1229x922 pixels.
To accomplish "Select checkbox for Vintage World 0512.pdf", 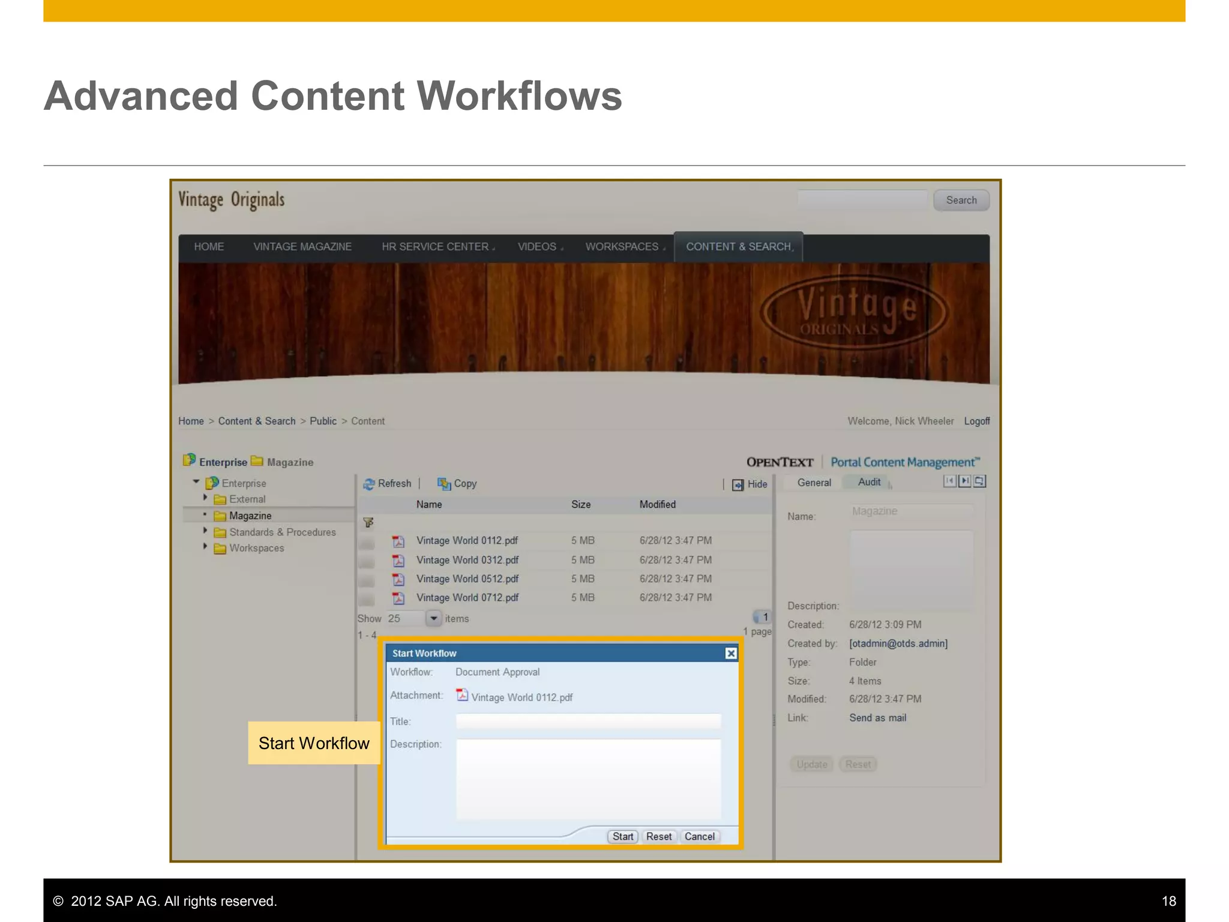I will [x=366, y=581].
